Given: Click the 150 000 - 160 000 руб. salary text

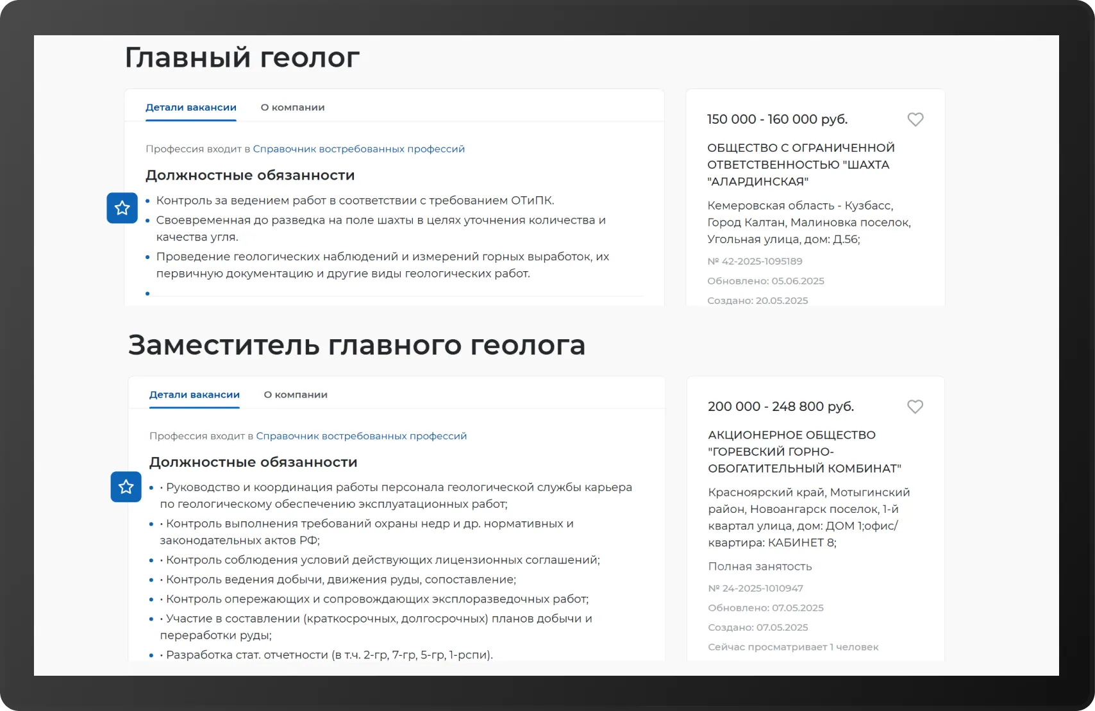Looking at the screenshot, I should (777, 119).
